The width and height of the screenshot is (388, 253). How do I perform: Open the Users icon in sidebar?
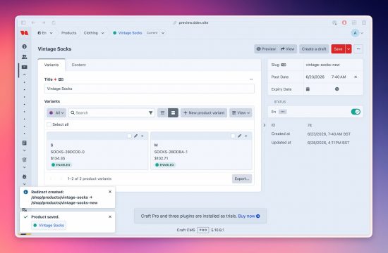(24, 57)
